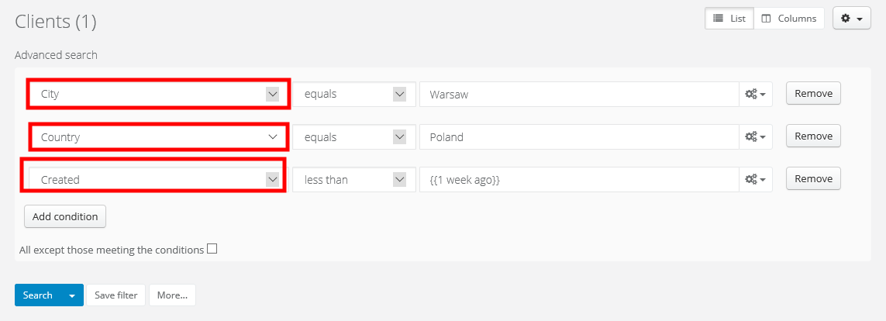Open the Country field dropdown

(158, 137)
